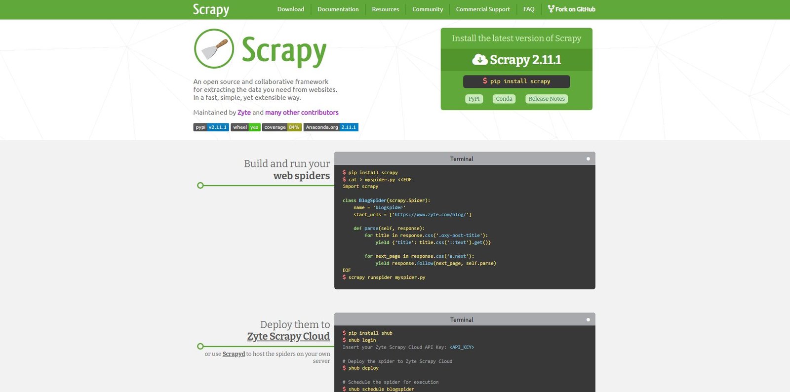Click the second Terminal window title

pyautogui.click(x=462, y=320)
